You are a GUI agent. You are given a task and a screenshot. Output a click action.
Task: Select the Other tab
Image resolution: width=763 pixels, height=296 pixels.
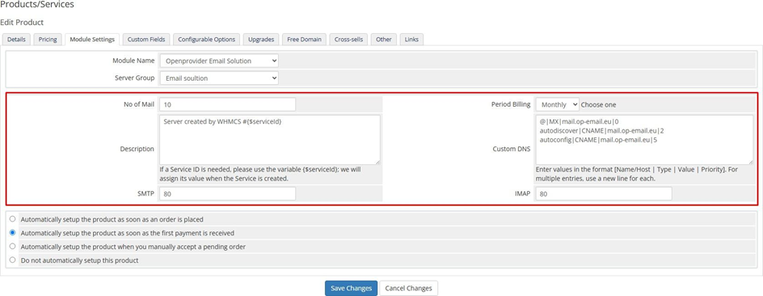tap(384, 40)
